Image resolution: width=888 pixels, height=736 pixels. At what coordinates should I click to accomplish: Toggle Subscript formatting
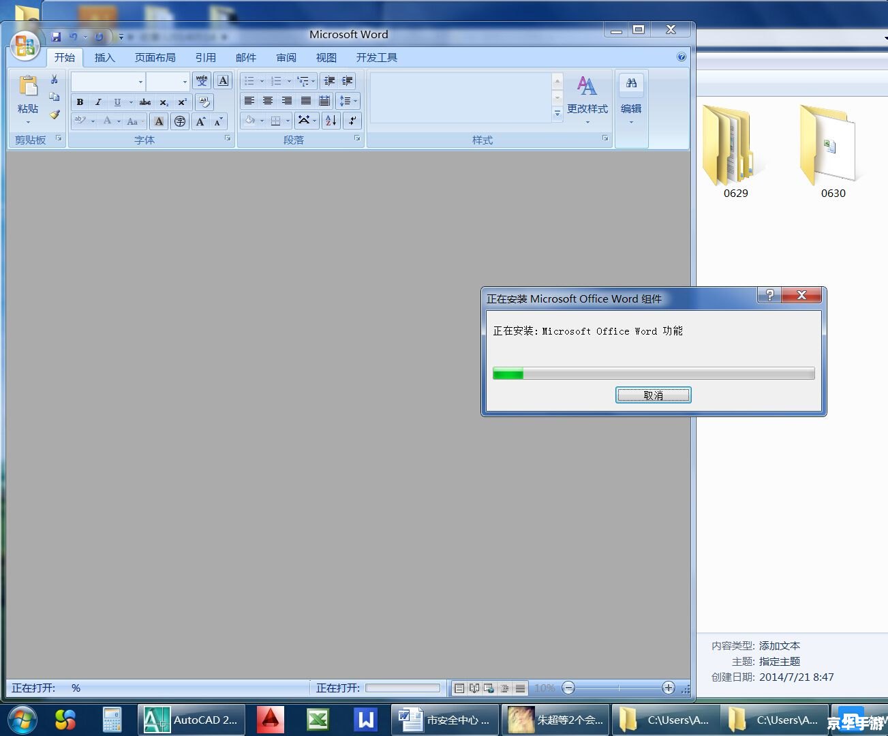click(x=164, y=102)
